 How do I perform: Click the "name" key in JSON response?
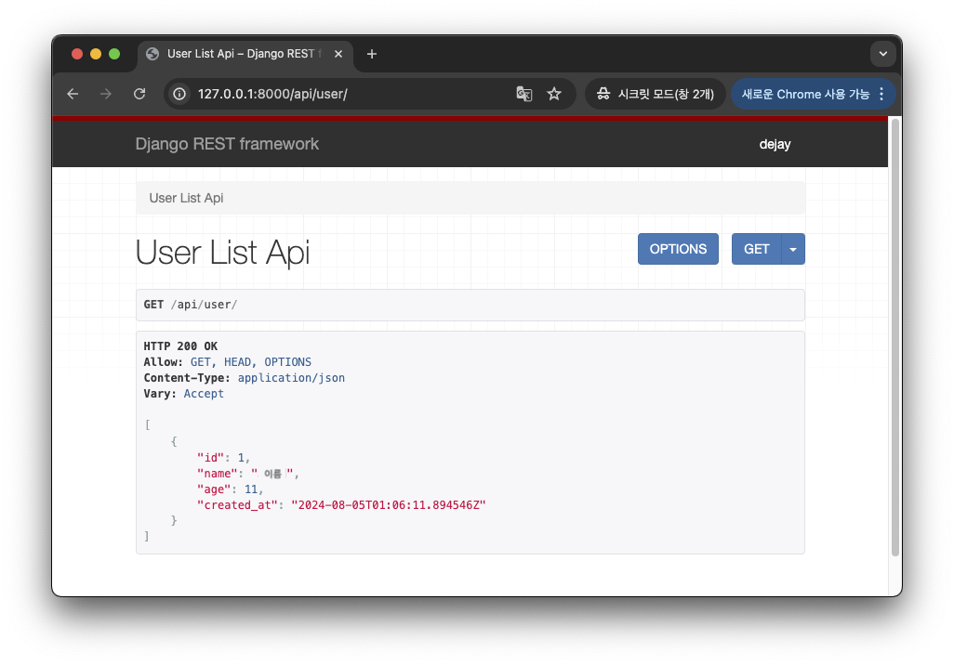pos(218,474)
